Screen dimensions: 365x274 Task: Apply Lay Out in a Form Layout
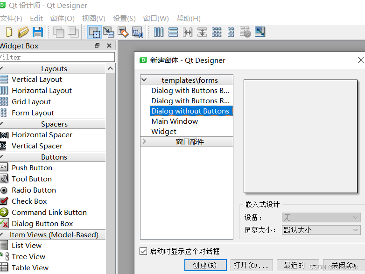(231, 32)
